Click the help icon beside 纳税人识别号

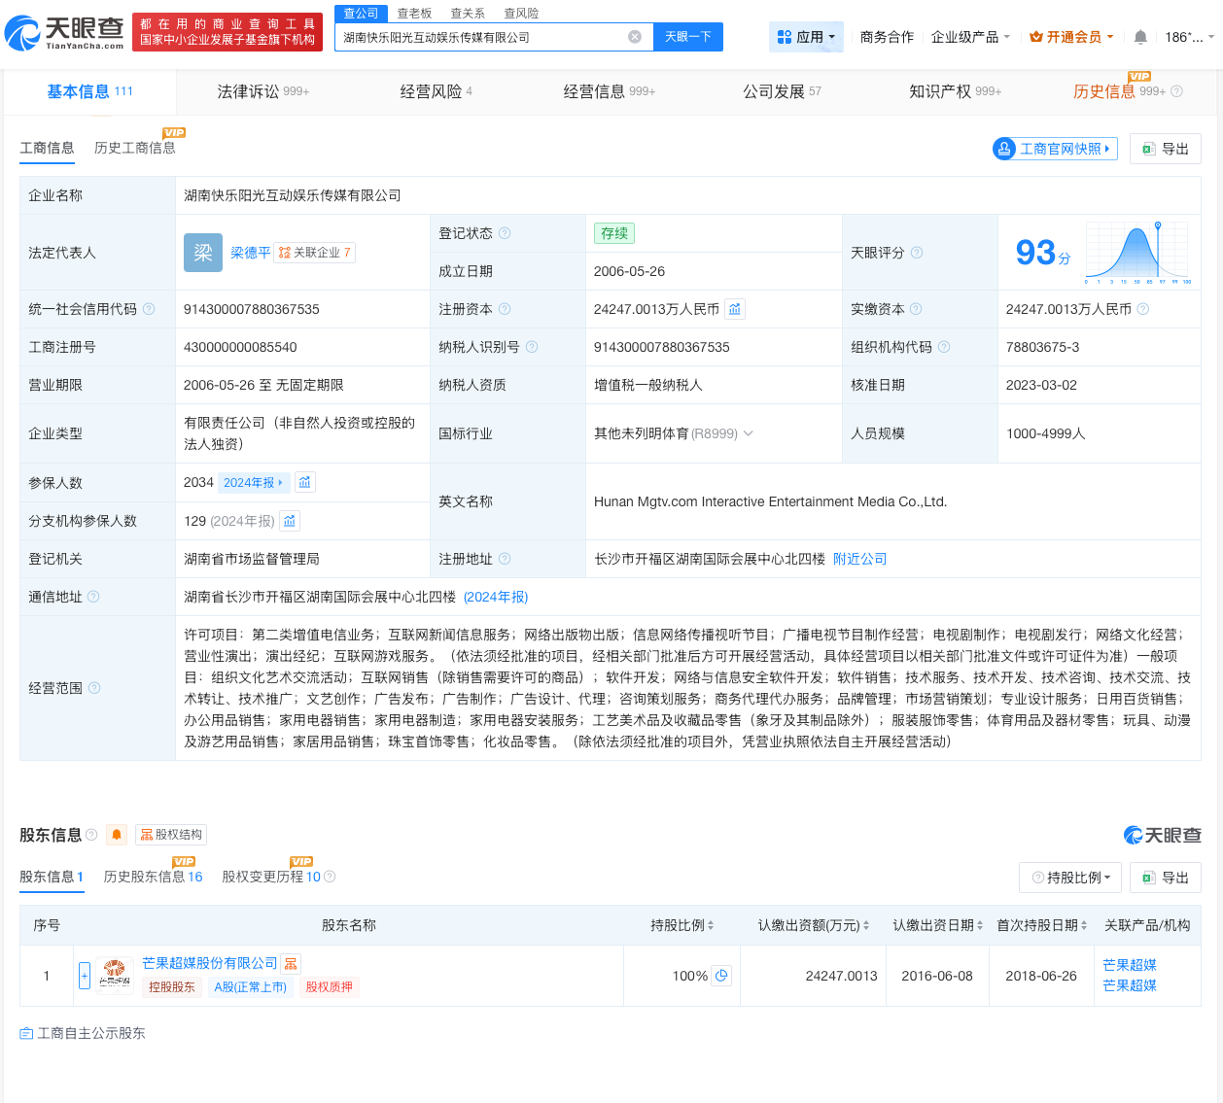(x=532, y=347)
